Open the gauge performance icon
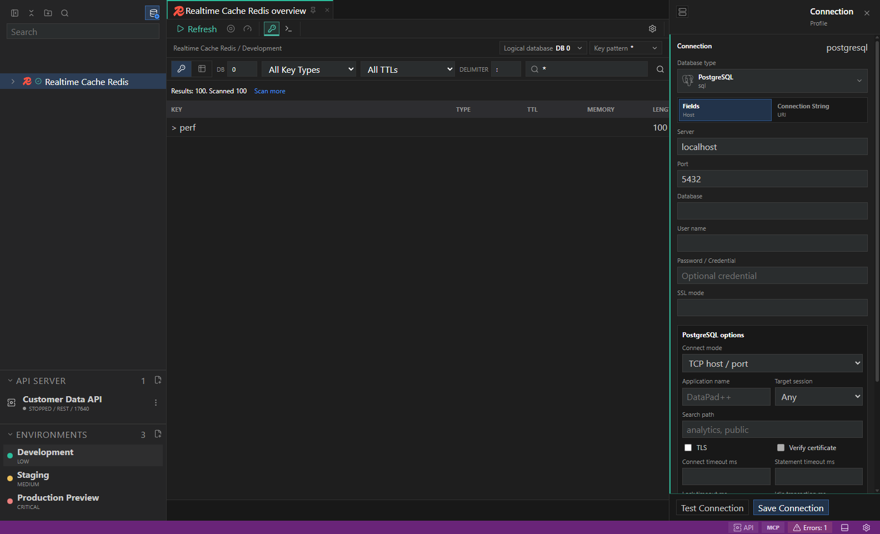 tap(247, 29)
